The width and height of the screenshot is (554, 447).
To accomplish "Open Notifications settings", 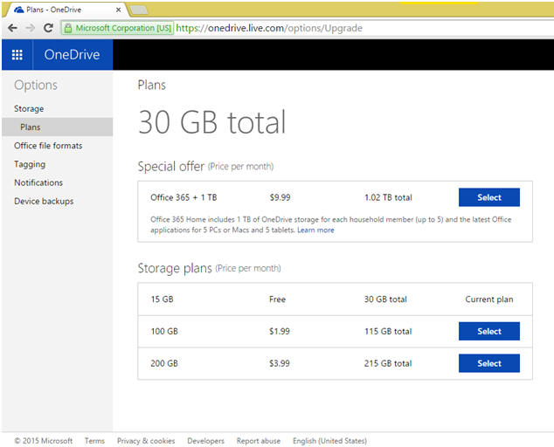I will tap(38, 182).
